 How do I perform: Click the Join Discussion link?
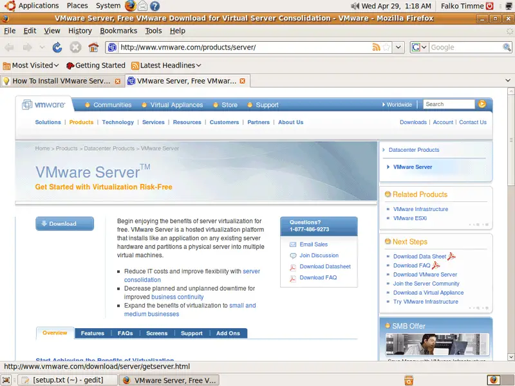click(x=319, y=255)
